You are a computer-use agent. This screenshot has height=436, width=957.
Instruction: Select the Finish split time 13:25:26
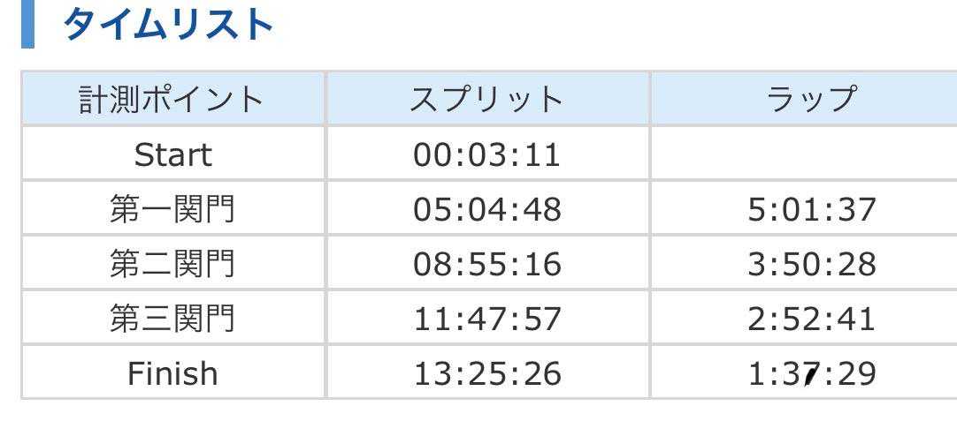pos(486,374)
